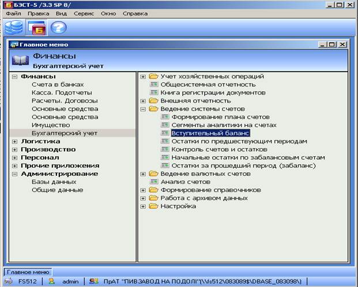Open the Правка menu

click(39, 13)
